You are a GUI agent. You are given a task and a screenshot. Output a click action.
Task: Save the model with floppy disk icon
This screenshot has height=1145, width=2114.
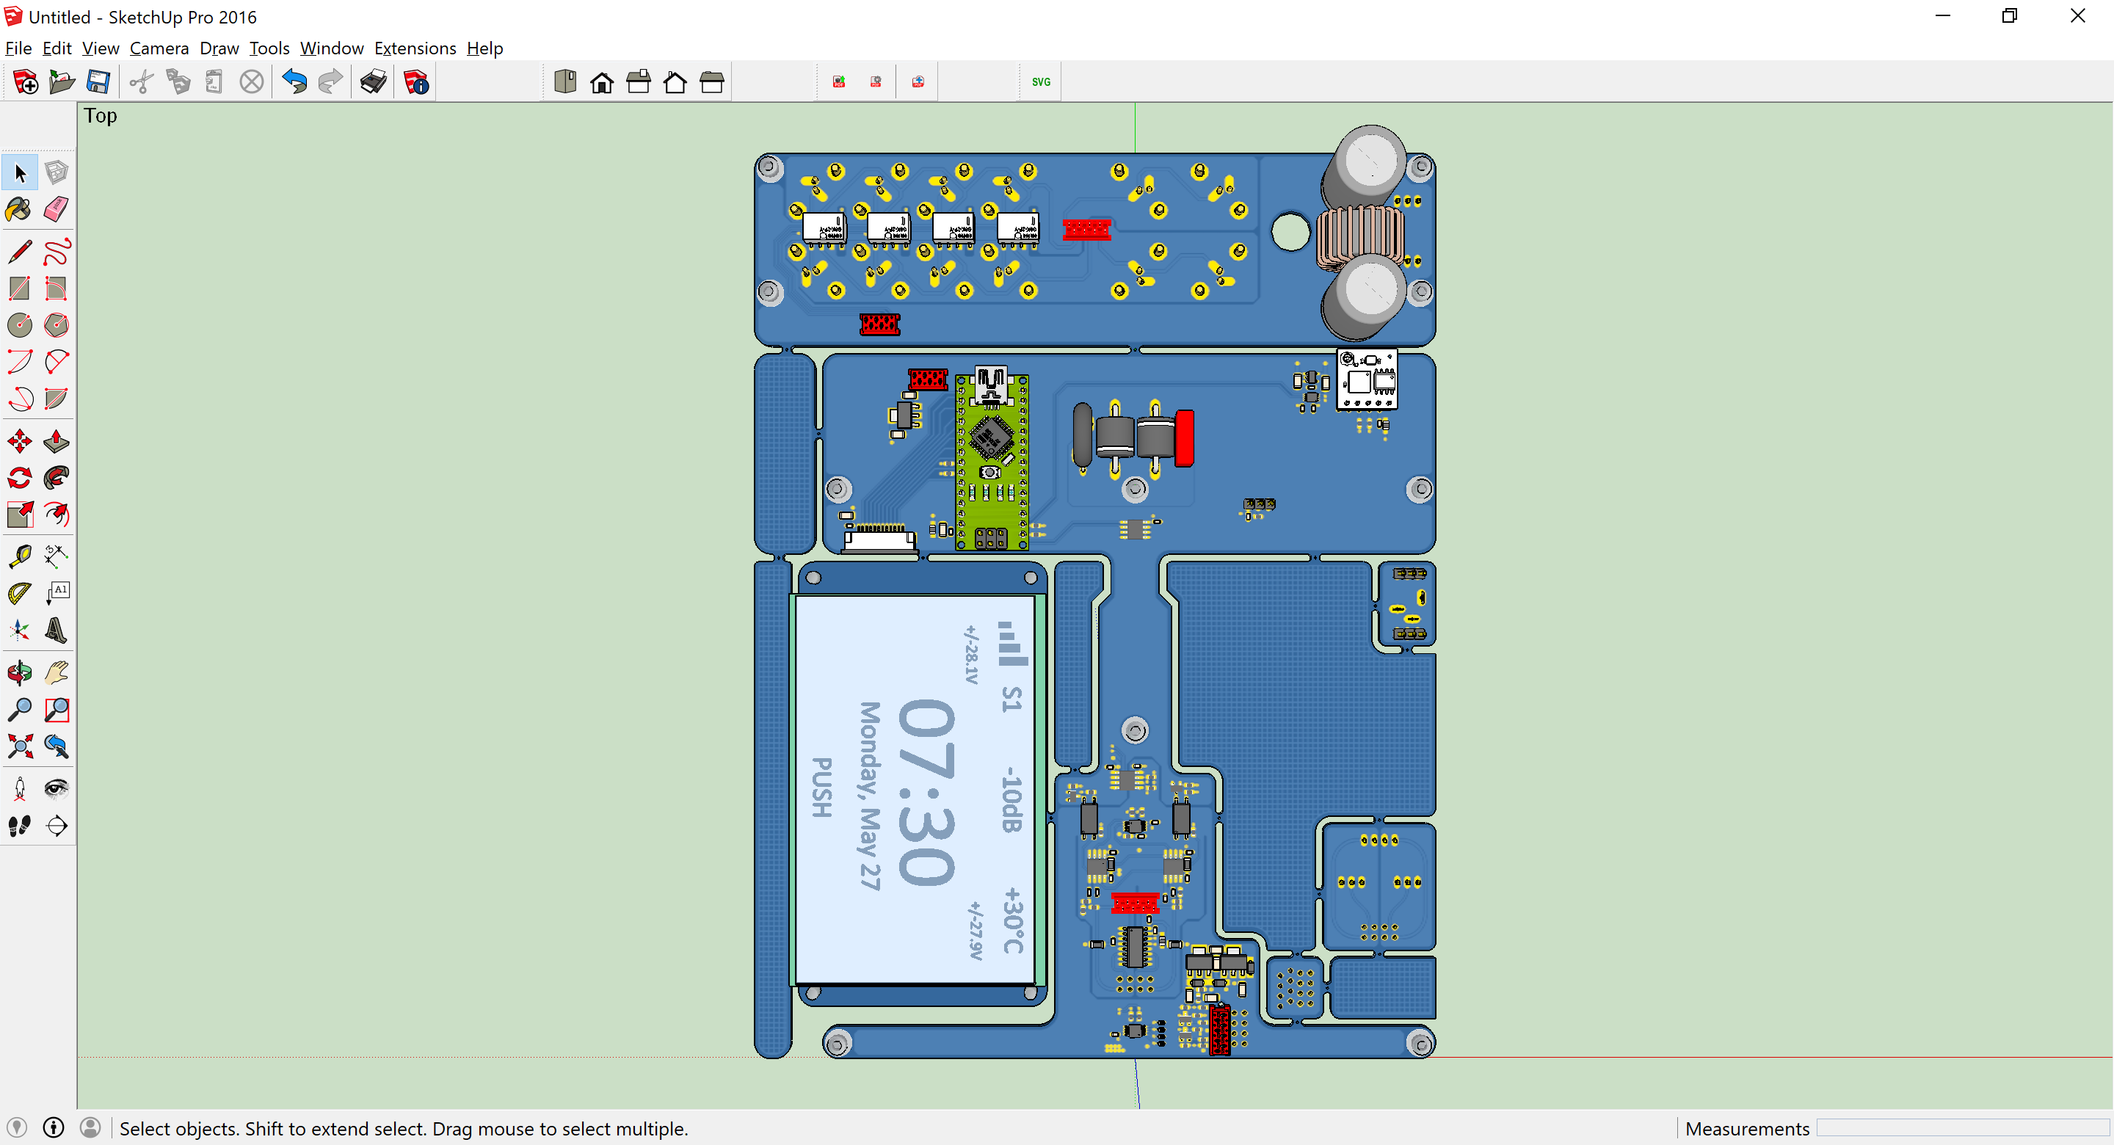pyautogui.click(x=98, y=82)
